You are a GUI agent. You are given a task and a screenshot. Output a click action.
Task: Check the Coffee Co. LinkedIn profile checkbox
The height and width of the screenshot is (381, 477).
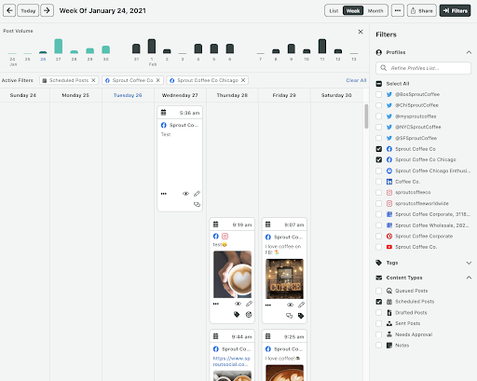coord(379,182)
